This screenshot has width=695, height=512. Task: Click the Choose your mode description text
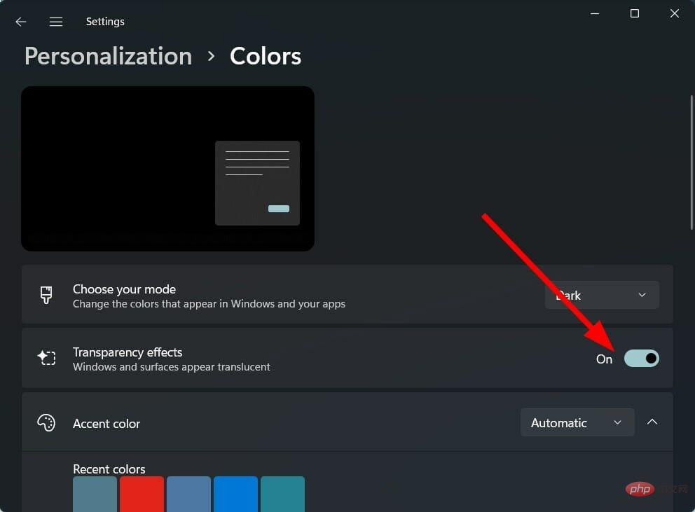click(209, 304)
